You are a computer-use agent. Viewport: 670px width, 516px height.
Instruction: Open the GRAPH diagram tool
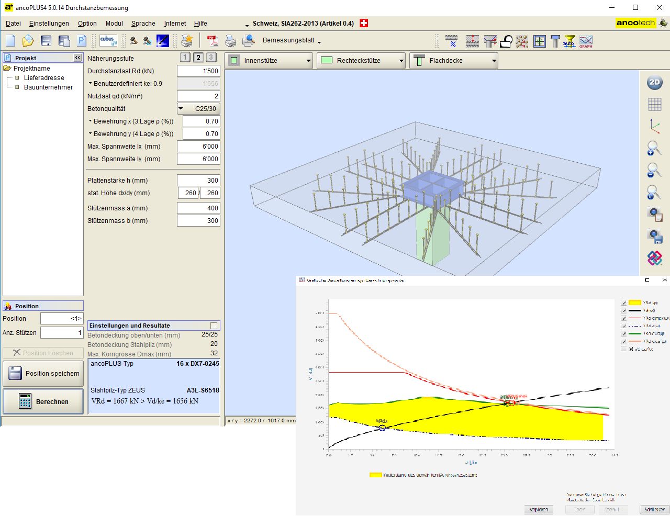pos(586,41)
